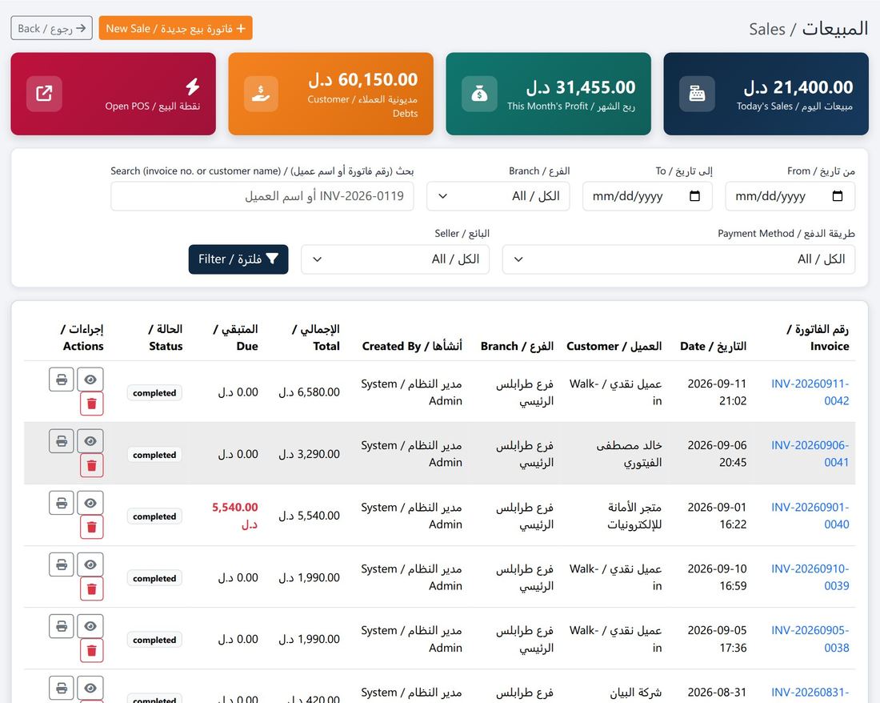
Task: Open invoice link INV-20260901-0040
Action: coord(810,516)
